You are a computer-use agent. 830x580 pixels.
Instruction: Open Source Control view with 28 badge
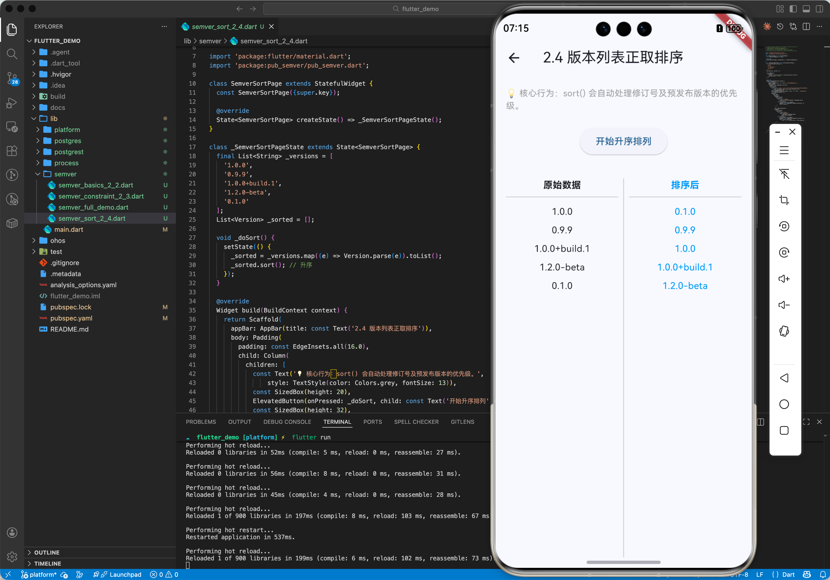click(12, 78)
